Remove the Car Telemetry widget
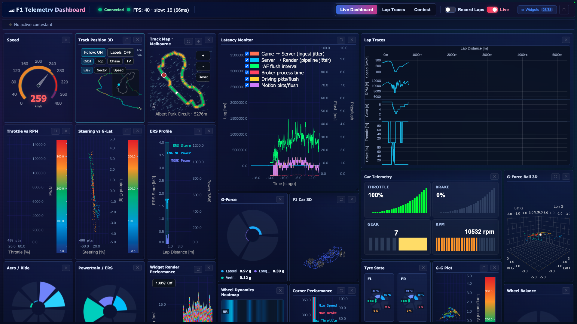Viewport: 577px width, 324px height. tap(494, 176)
